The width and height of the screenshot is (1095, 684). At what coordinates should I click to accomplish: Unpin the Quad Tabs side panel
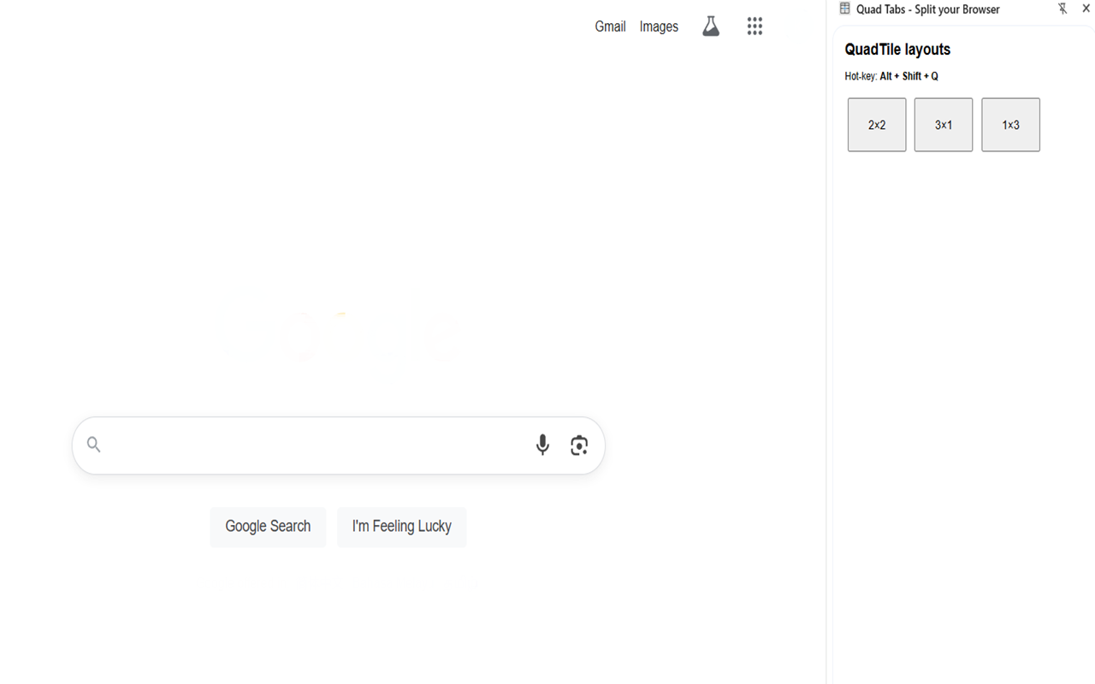pos(1062,9)
